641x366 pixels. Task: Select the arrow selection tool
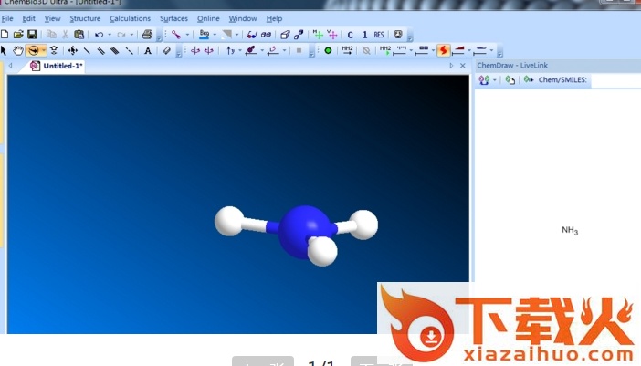(x=5, y=50)
